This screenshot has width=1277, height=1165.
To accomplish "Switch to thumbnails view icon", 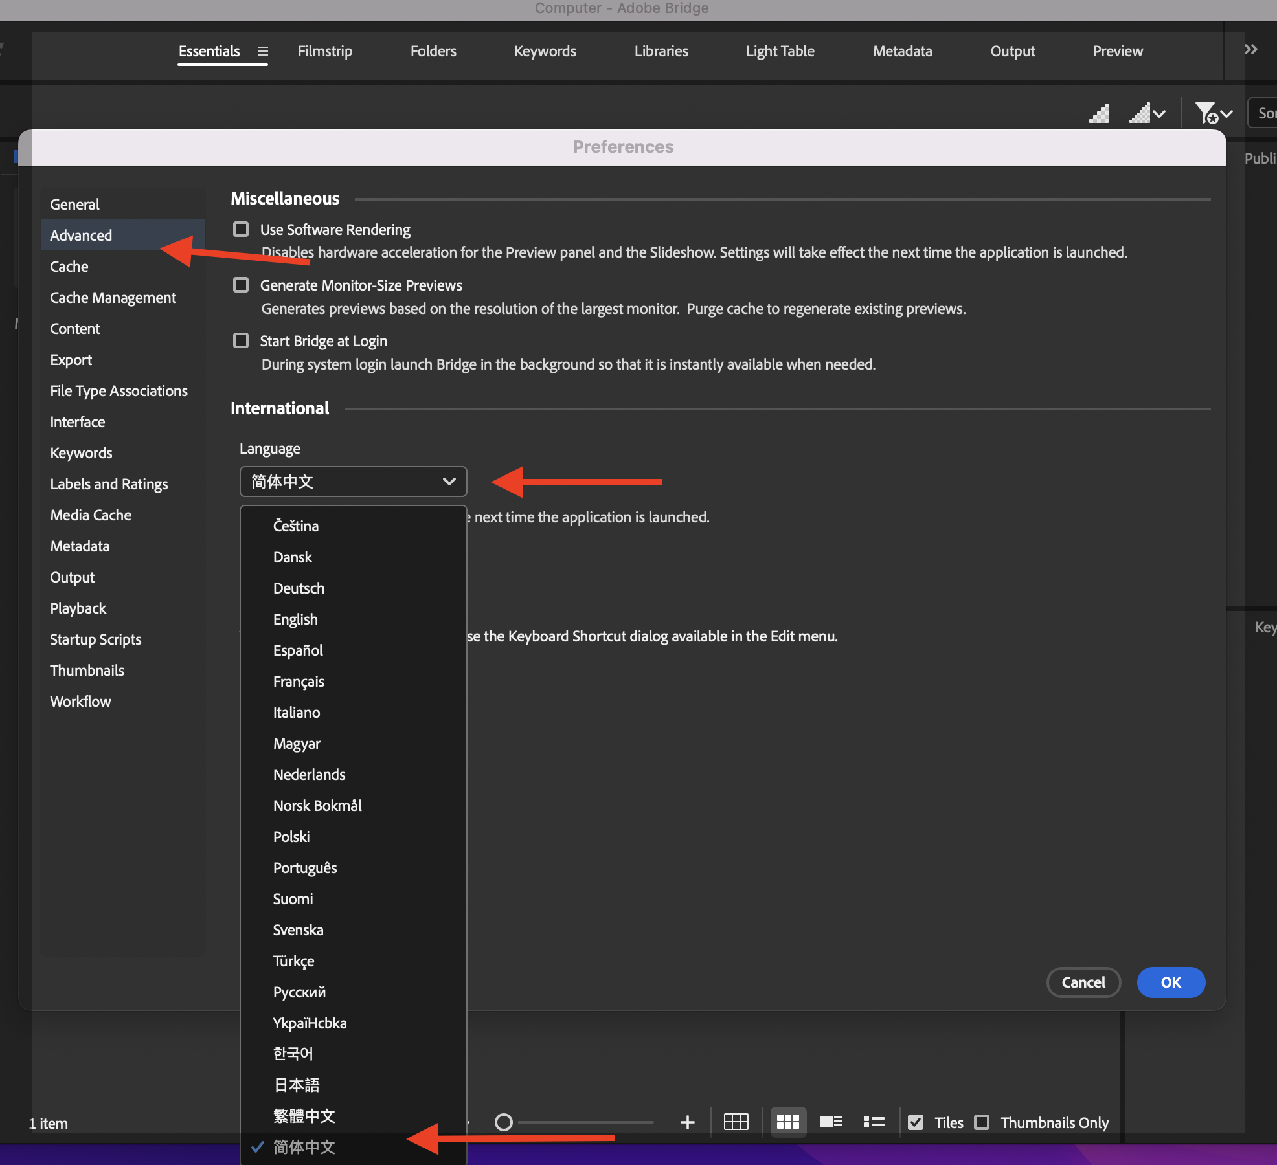I will tap(787, 1122).
